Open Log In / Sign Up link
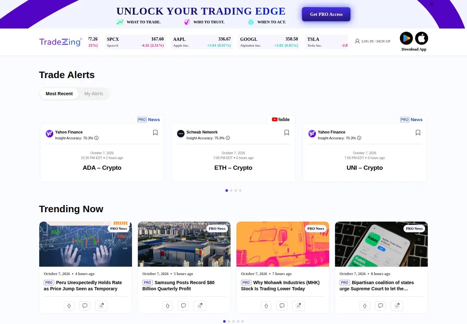Screen dimensions: 467x324 (372, 41)
